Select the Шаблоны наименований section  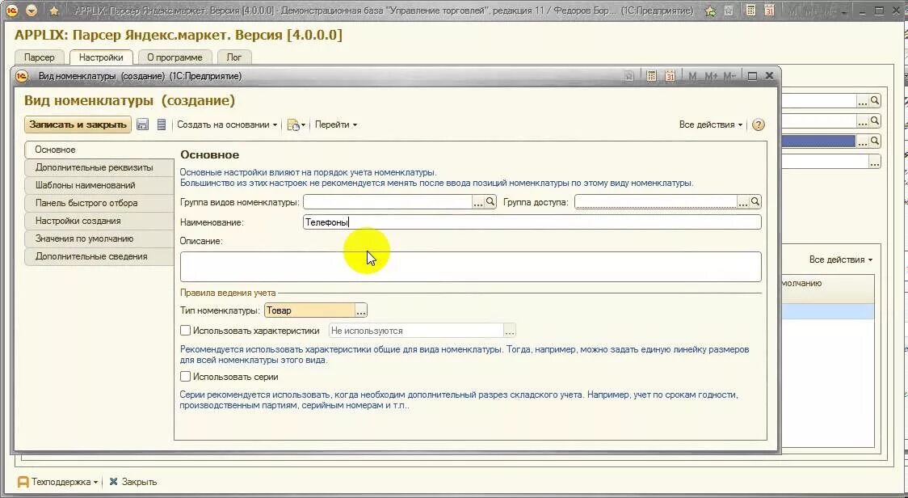(99, 185)
